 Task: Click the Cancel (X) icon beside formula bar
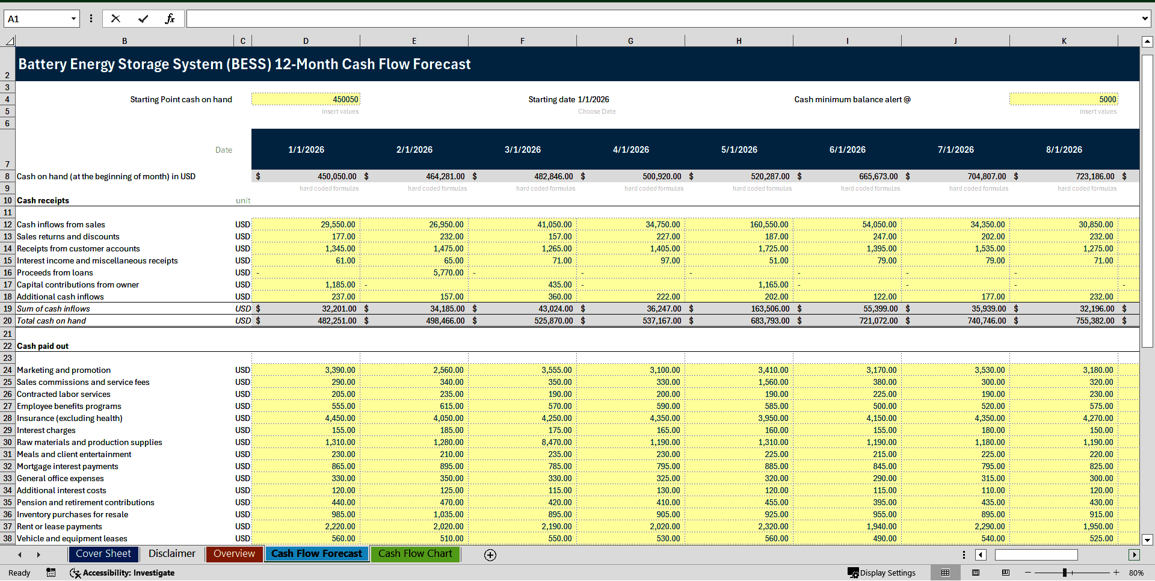[x=115, y=19]
